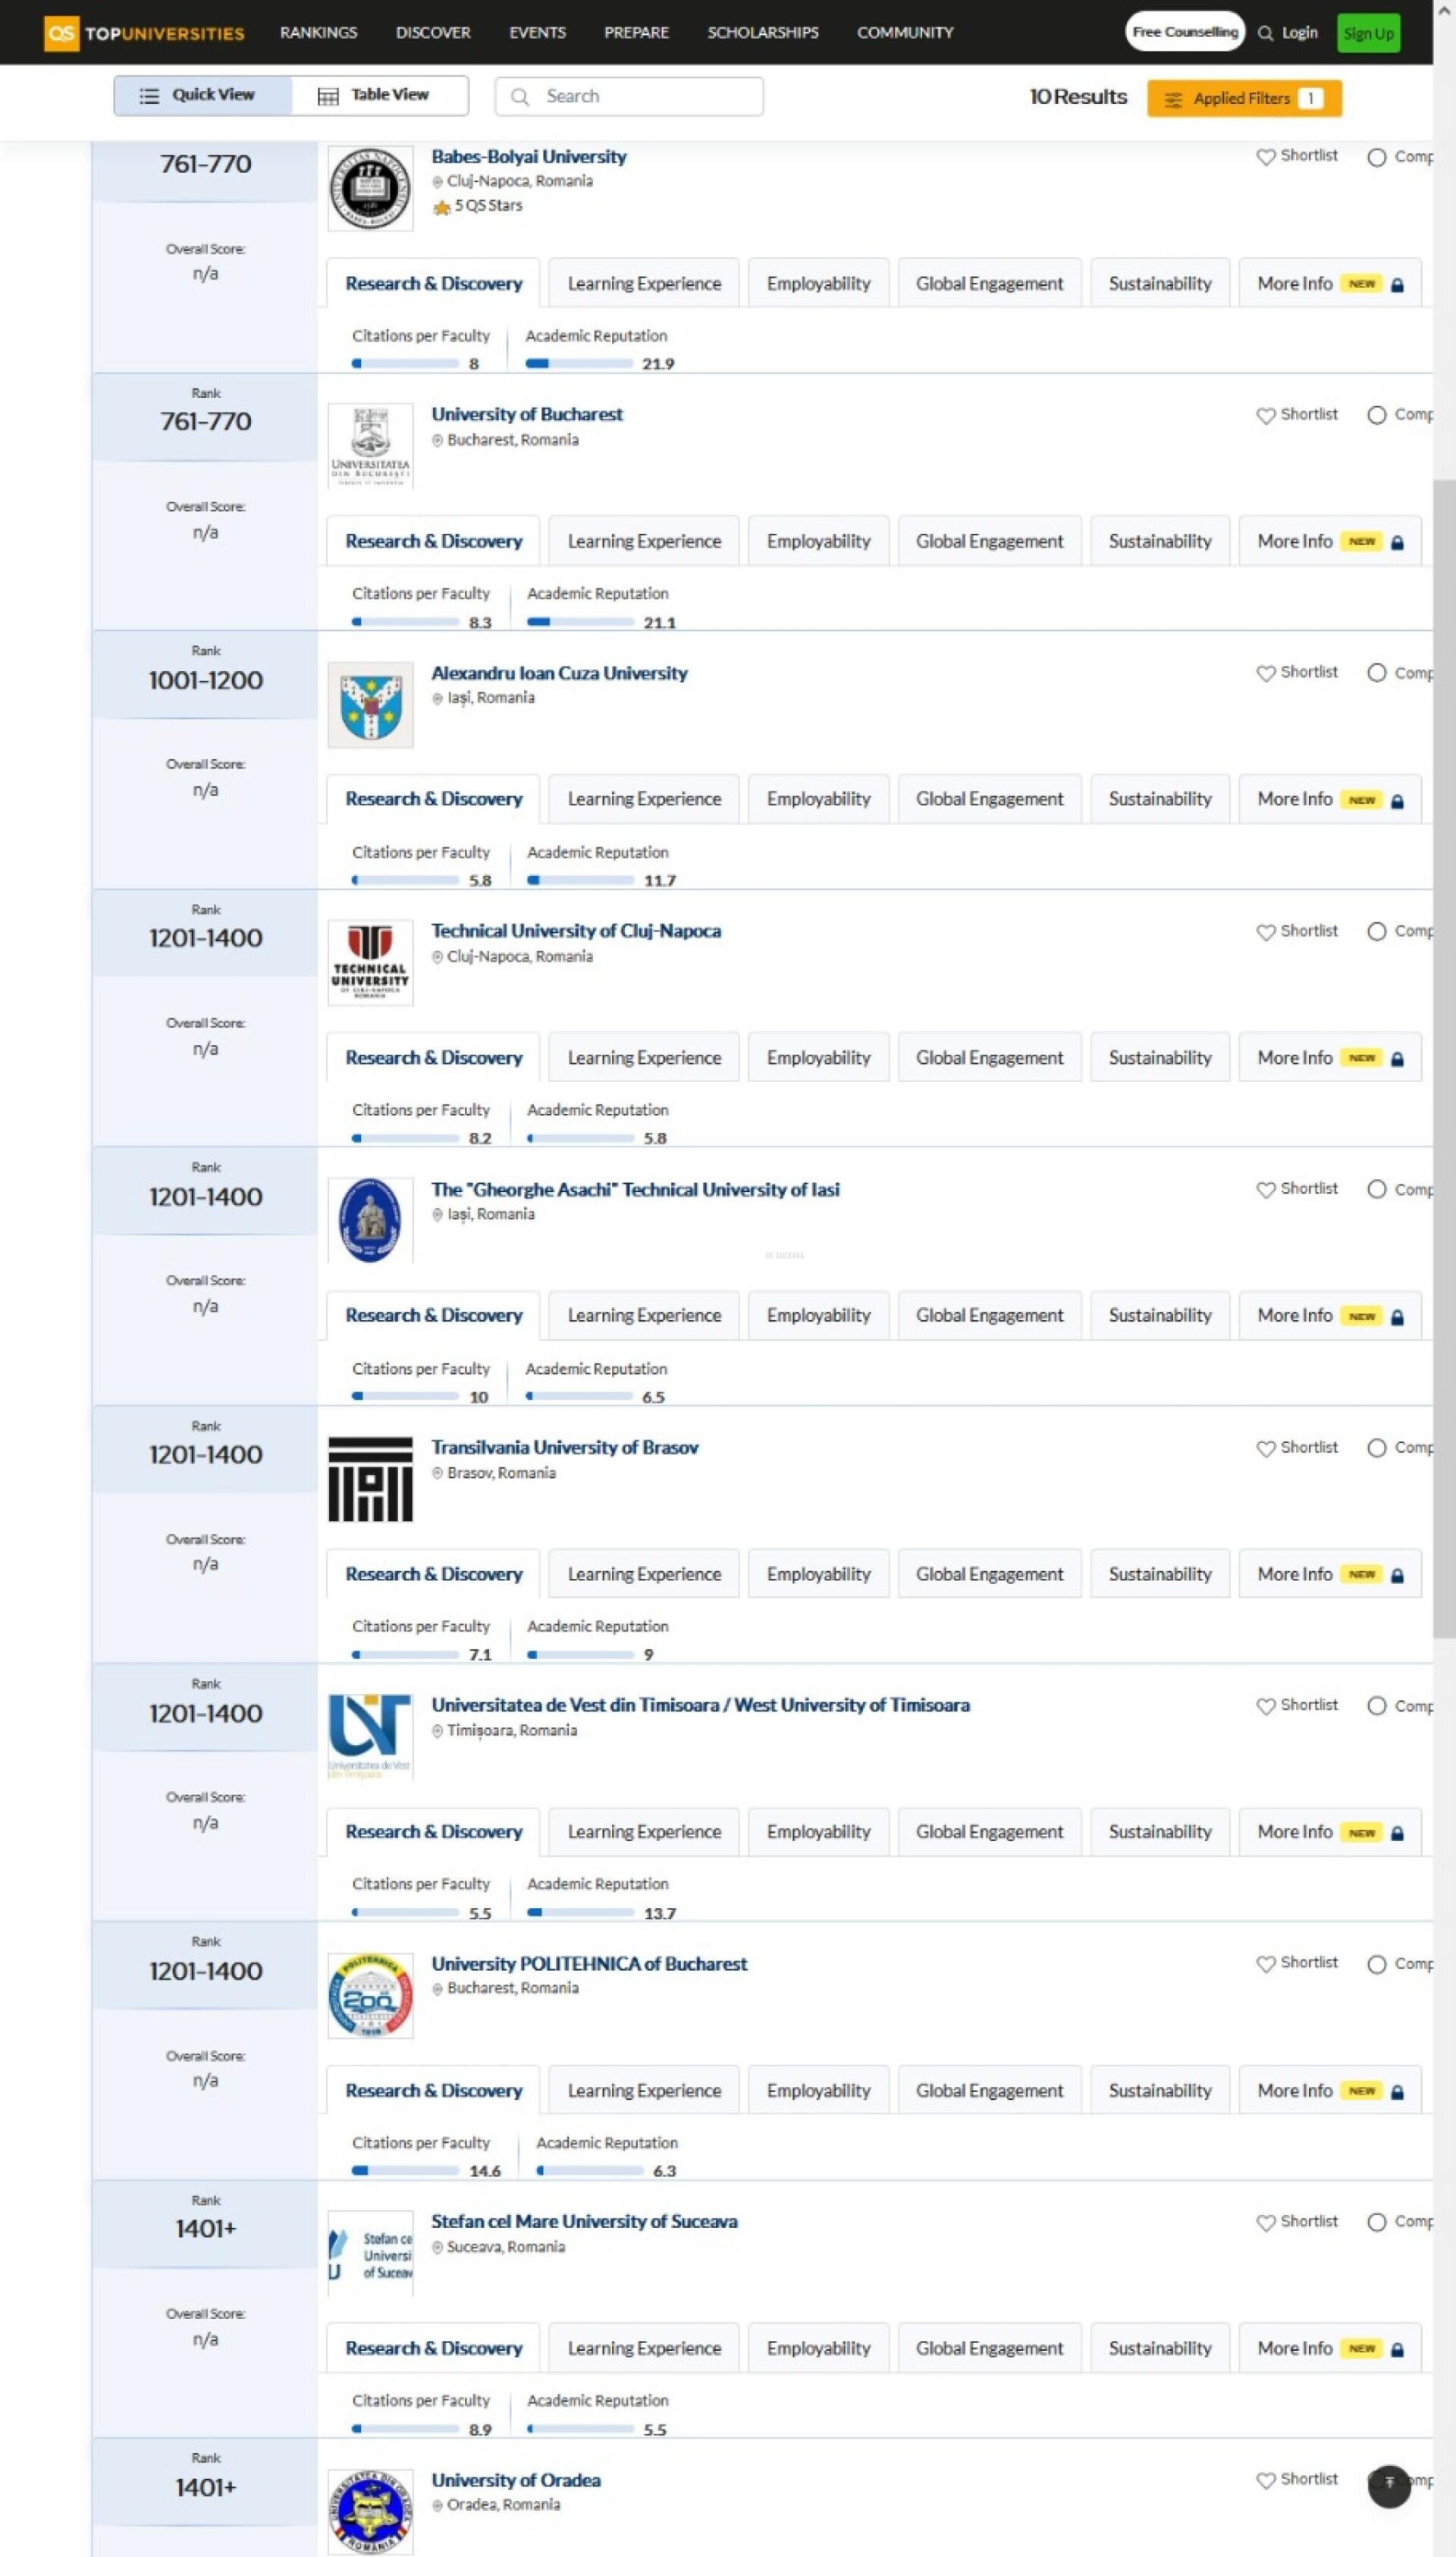
Task: Select compare radio for University of Bucharest
Action: [1376, 415]
